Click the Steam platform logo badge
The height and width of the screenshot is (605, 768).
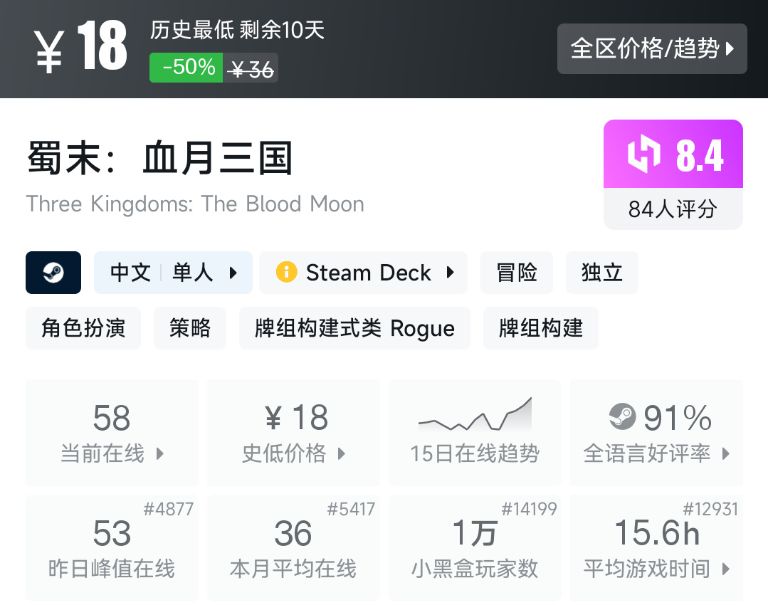(53, 273)
